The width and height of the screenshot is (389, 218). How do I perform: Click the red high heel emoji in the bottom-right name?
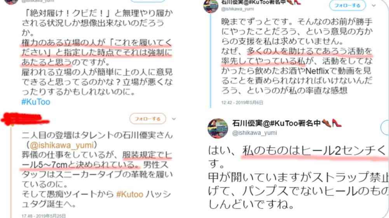point(337,123)
